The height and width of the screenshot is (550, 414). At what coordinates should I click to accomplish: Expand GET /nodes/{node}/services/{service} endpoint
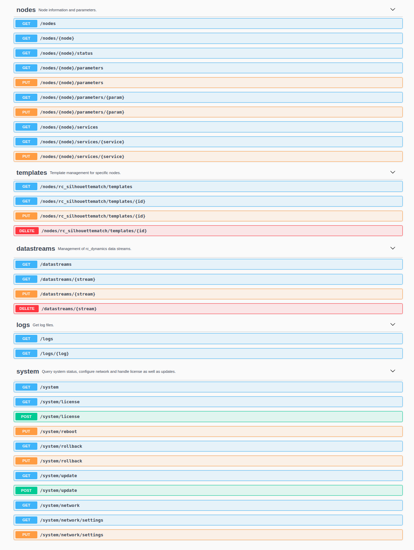tap(82, 142)
